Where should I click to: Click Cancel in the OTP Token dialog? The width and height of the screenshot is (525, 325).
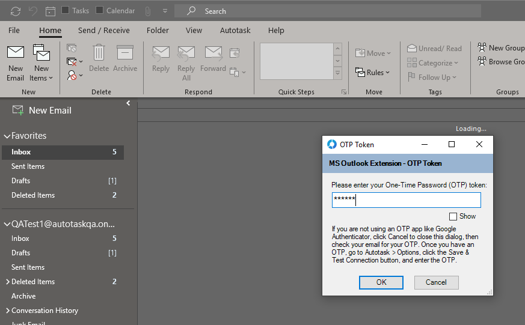[x=436, y=282]
